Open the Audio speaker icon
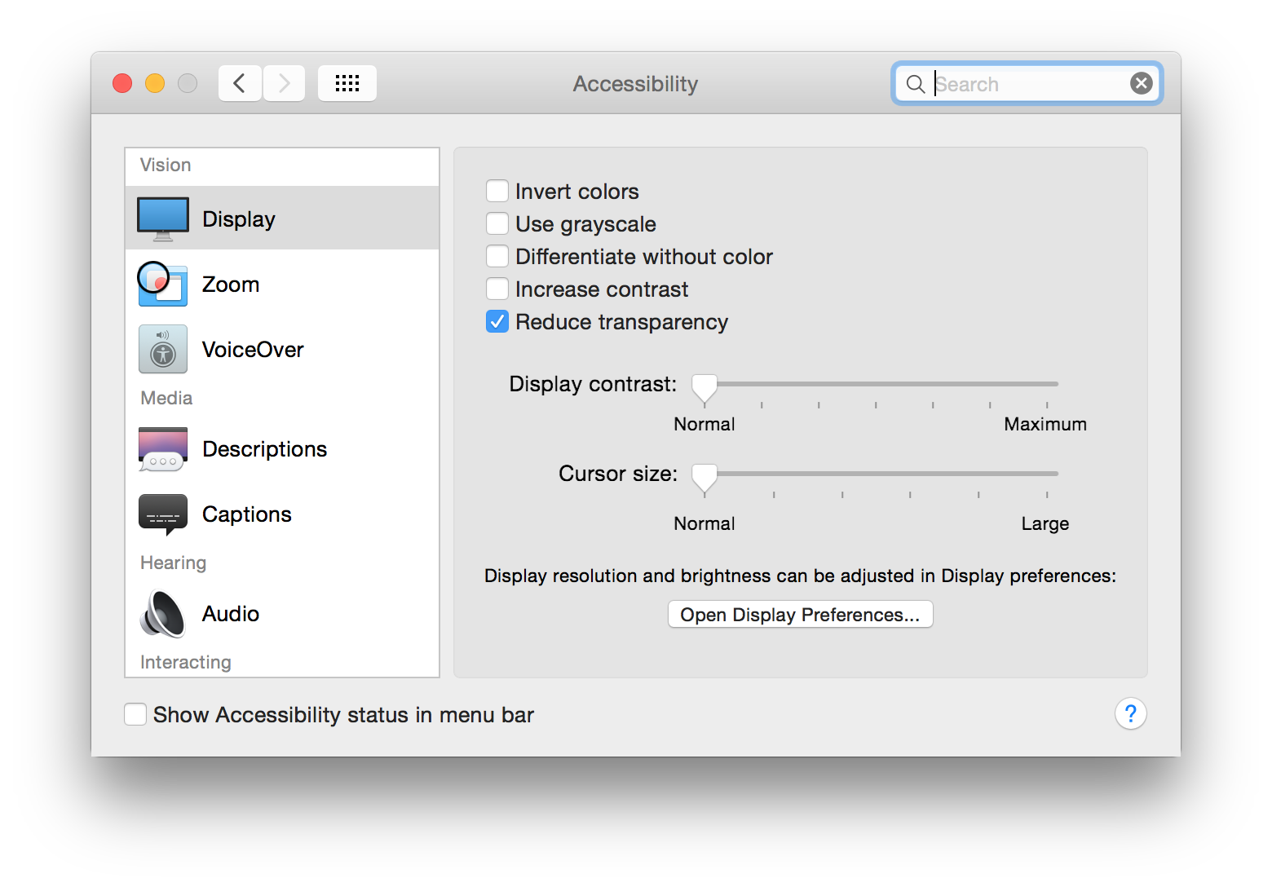The image size is (1272, 887). click(x=163, y=613)
